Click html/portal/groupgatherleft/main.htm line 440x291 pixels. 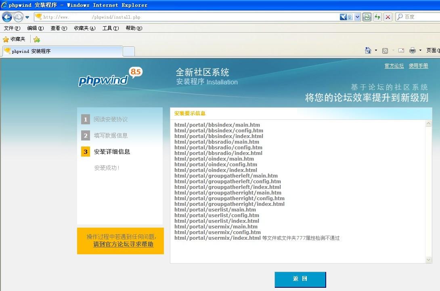click(226, 176)
